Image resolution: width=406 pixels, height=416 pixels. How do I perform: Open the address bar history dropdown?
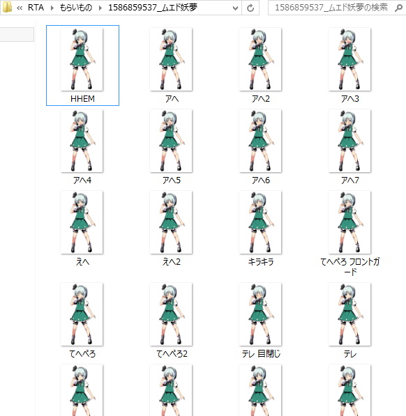[x=235, y=8]
